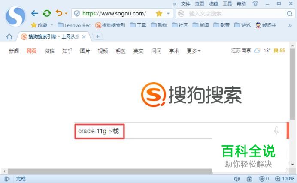The height and width of the screenshot is (183, 297).
Task: Mute sound with the speaker icon
Action: 237,179
